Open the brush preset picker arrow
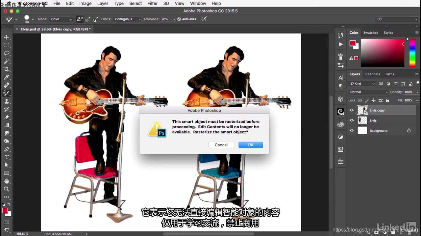The width and height of the screenshot is (421, 236). pyautogui.click(x=33, y=19)
